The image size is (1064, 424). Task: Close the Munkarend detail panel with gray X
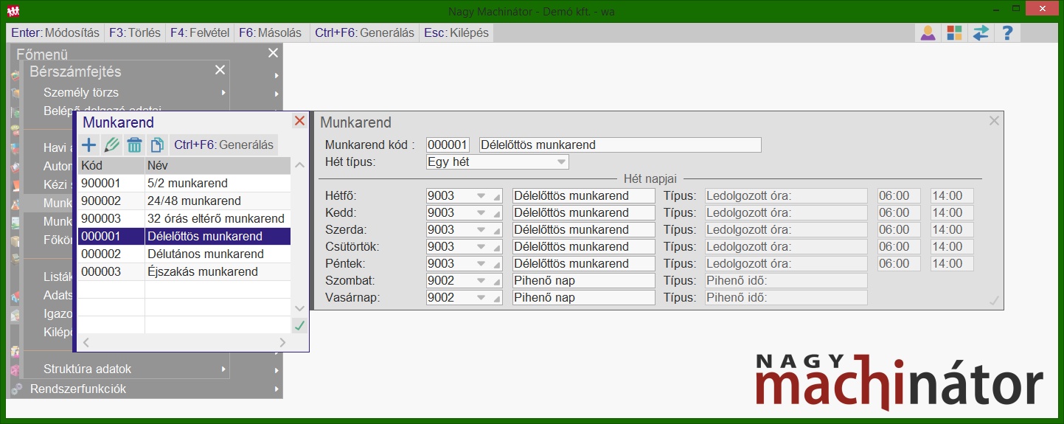click(994, 121)
